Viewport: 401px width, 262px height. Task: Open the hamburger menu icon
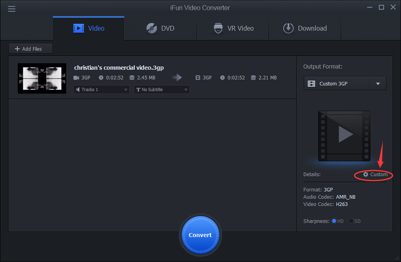12,9
